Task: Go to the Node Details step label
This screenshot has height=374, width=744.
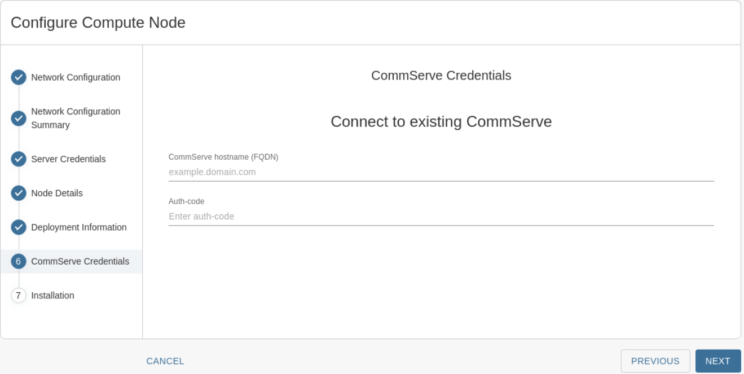Action: [57, 193]
